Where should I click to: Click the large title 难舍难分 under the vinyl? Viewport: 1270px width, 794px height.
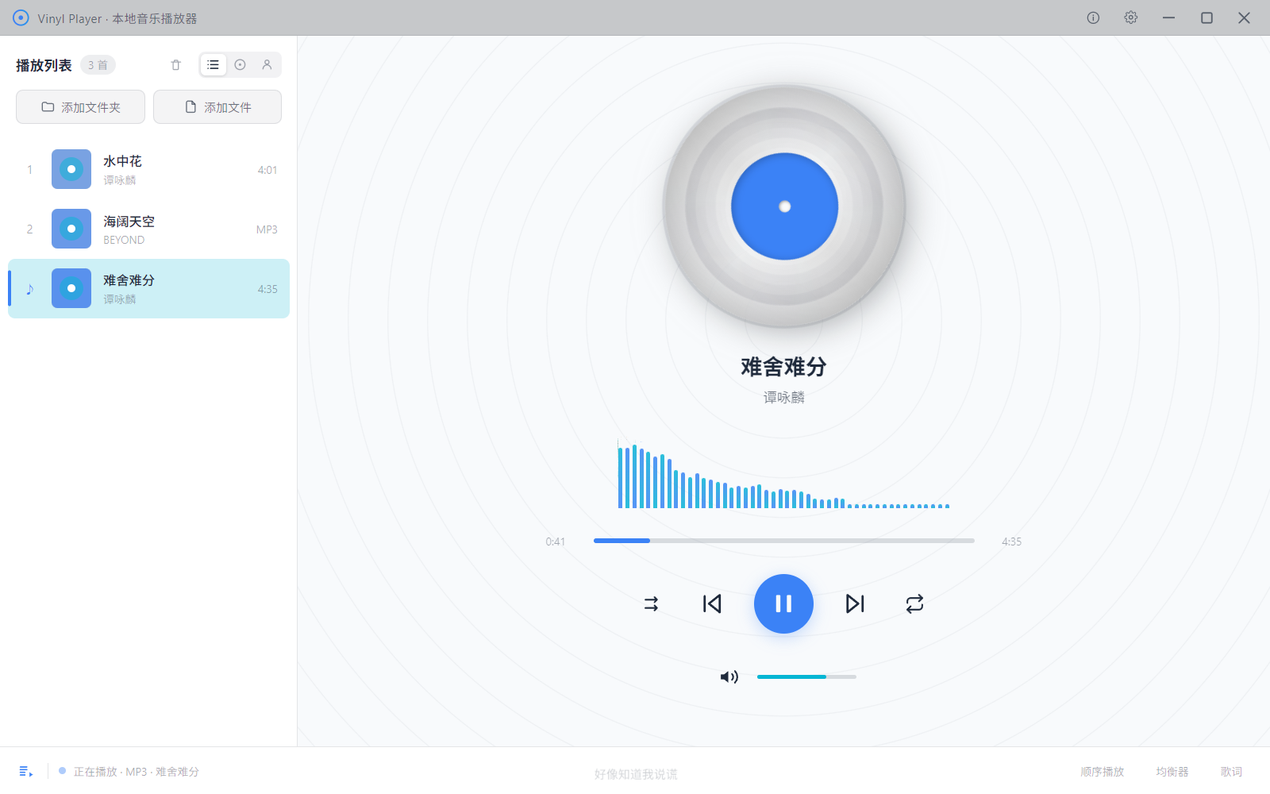[x=784, y=367]
